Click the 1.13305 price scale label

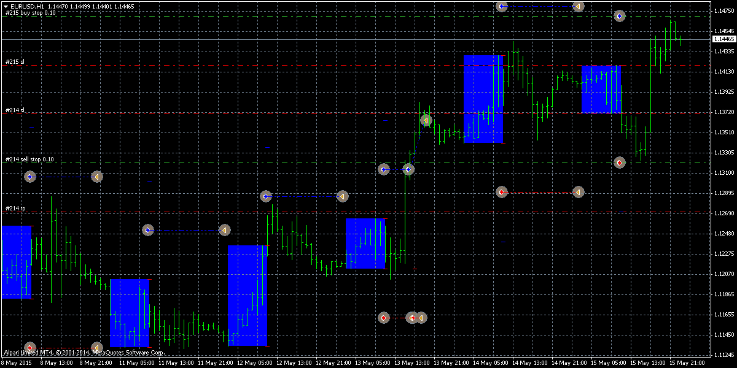coord(724,152)
